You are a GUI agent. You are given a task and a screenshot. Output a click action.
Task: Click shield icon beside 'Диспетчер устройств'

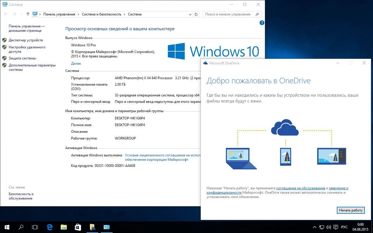tap(4, 40)
